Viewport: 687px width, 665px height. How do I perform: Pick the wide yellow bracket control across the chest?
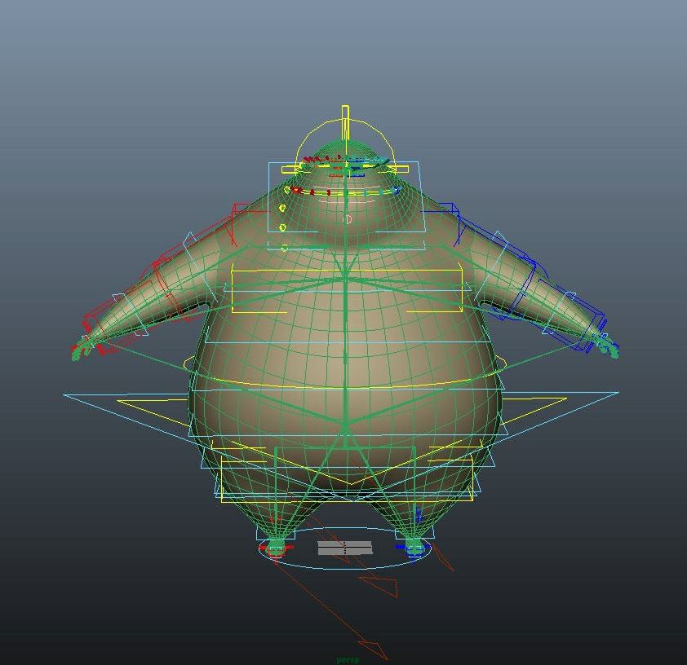(x=347, y=288)
